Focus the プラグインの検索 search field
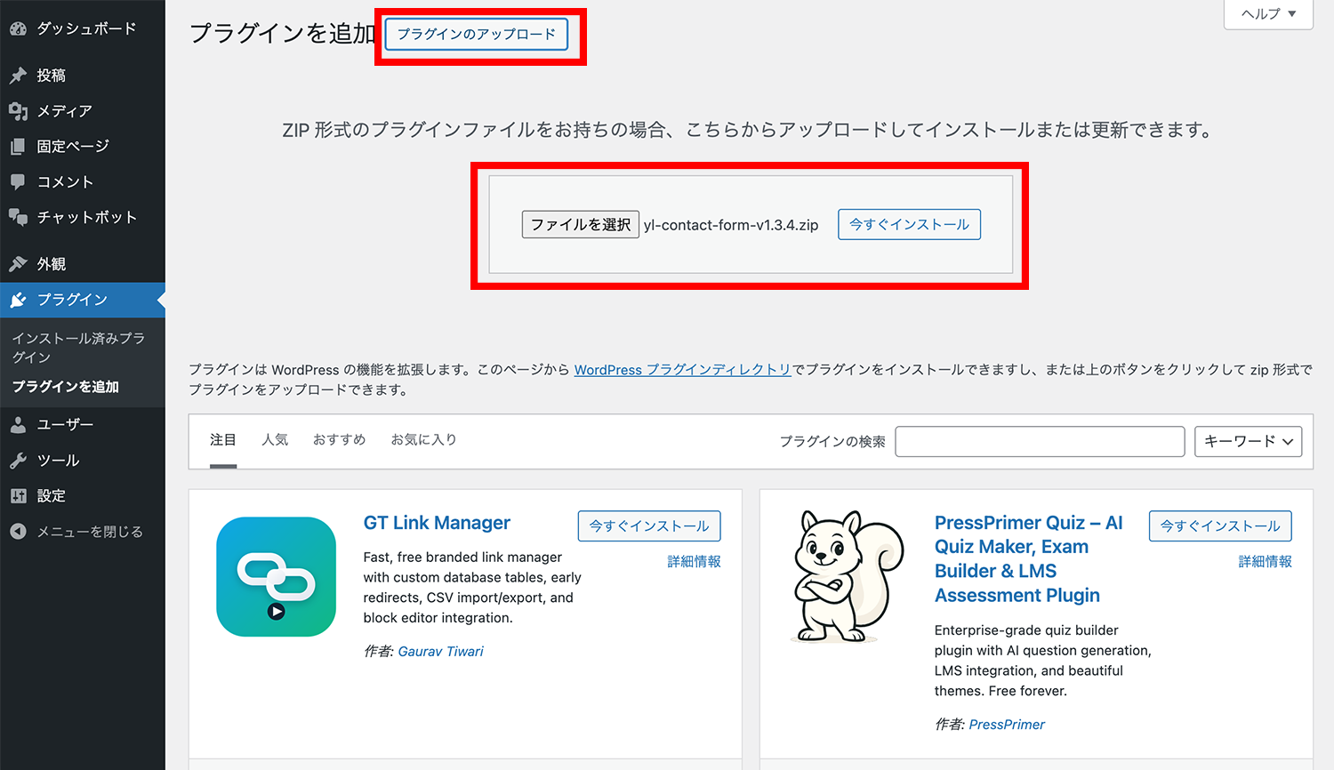Image resolution: width=1334 pixels, height=770 pixels. 1040,442
